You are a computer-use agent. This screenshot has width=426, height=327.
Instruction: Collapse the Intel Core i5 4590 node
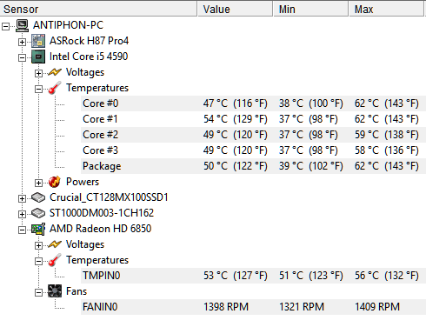tap(22, 57)
